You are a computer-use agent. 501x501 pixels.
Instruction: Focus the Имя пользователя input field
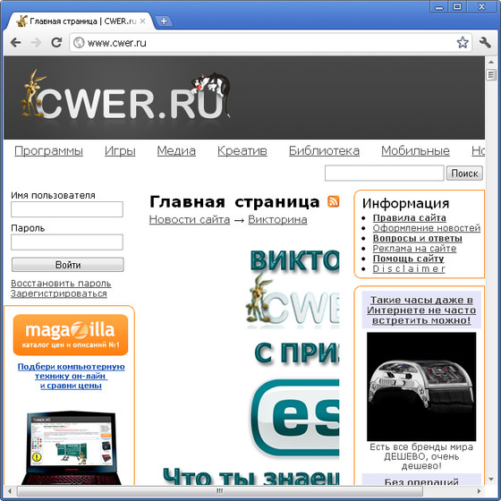67,209
